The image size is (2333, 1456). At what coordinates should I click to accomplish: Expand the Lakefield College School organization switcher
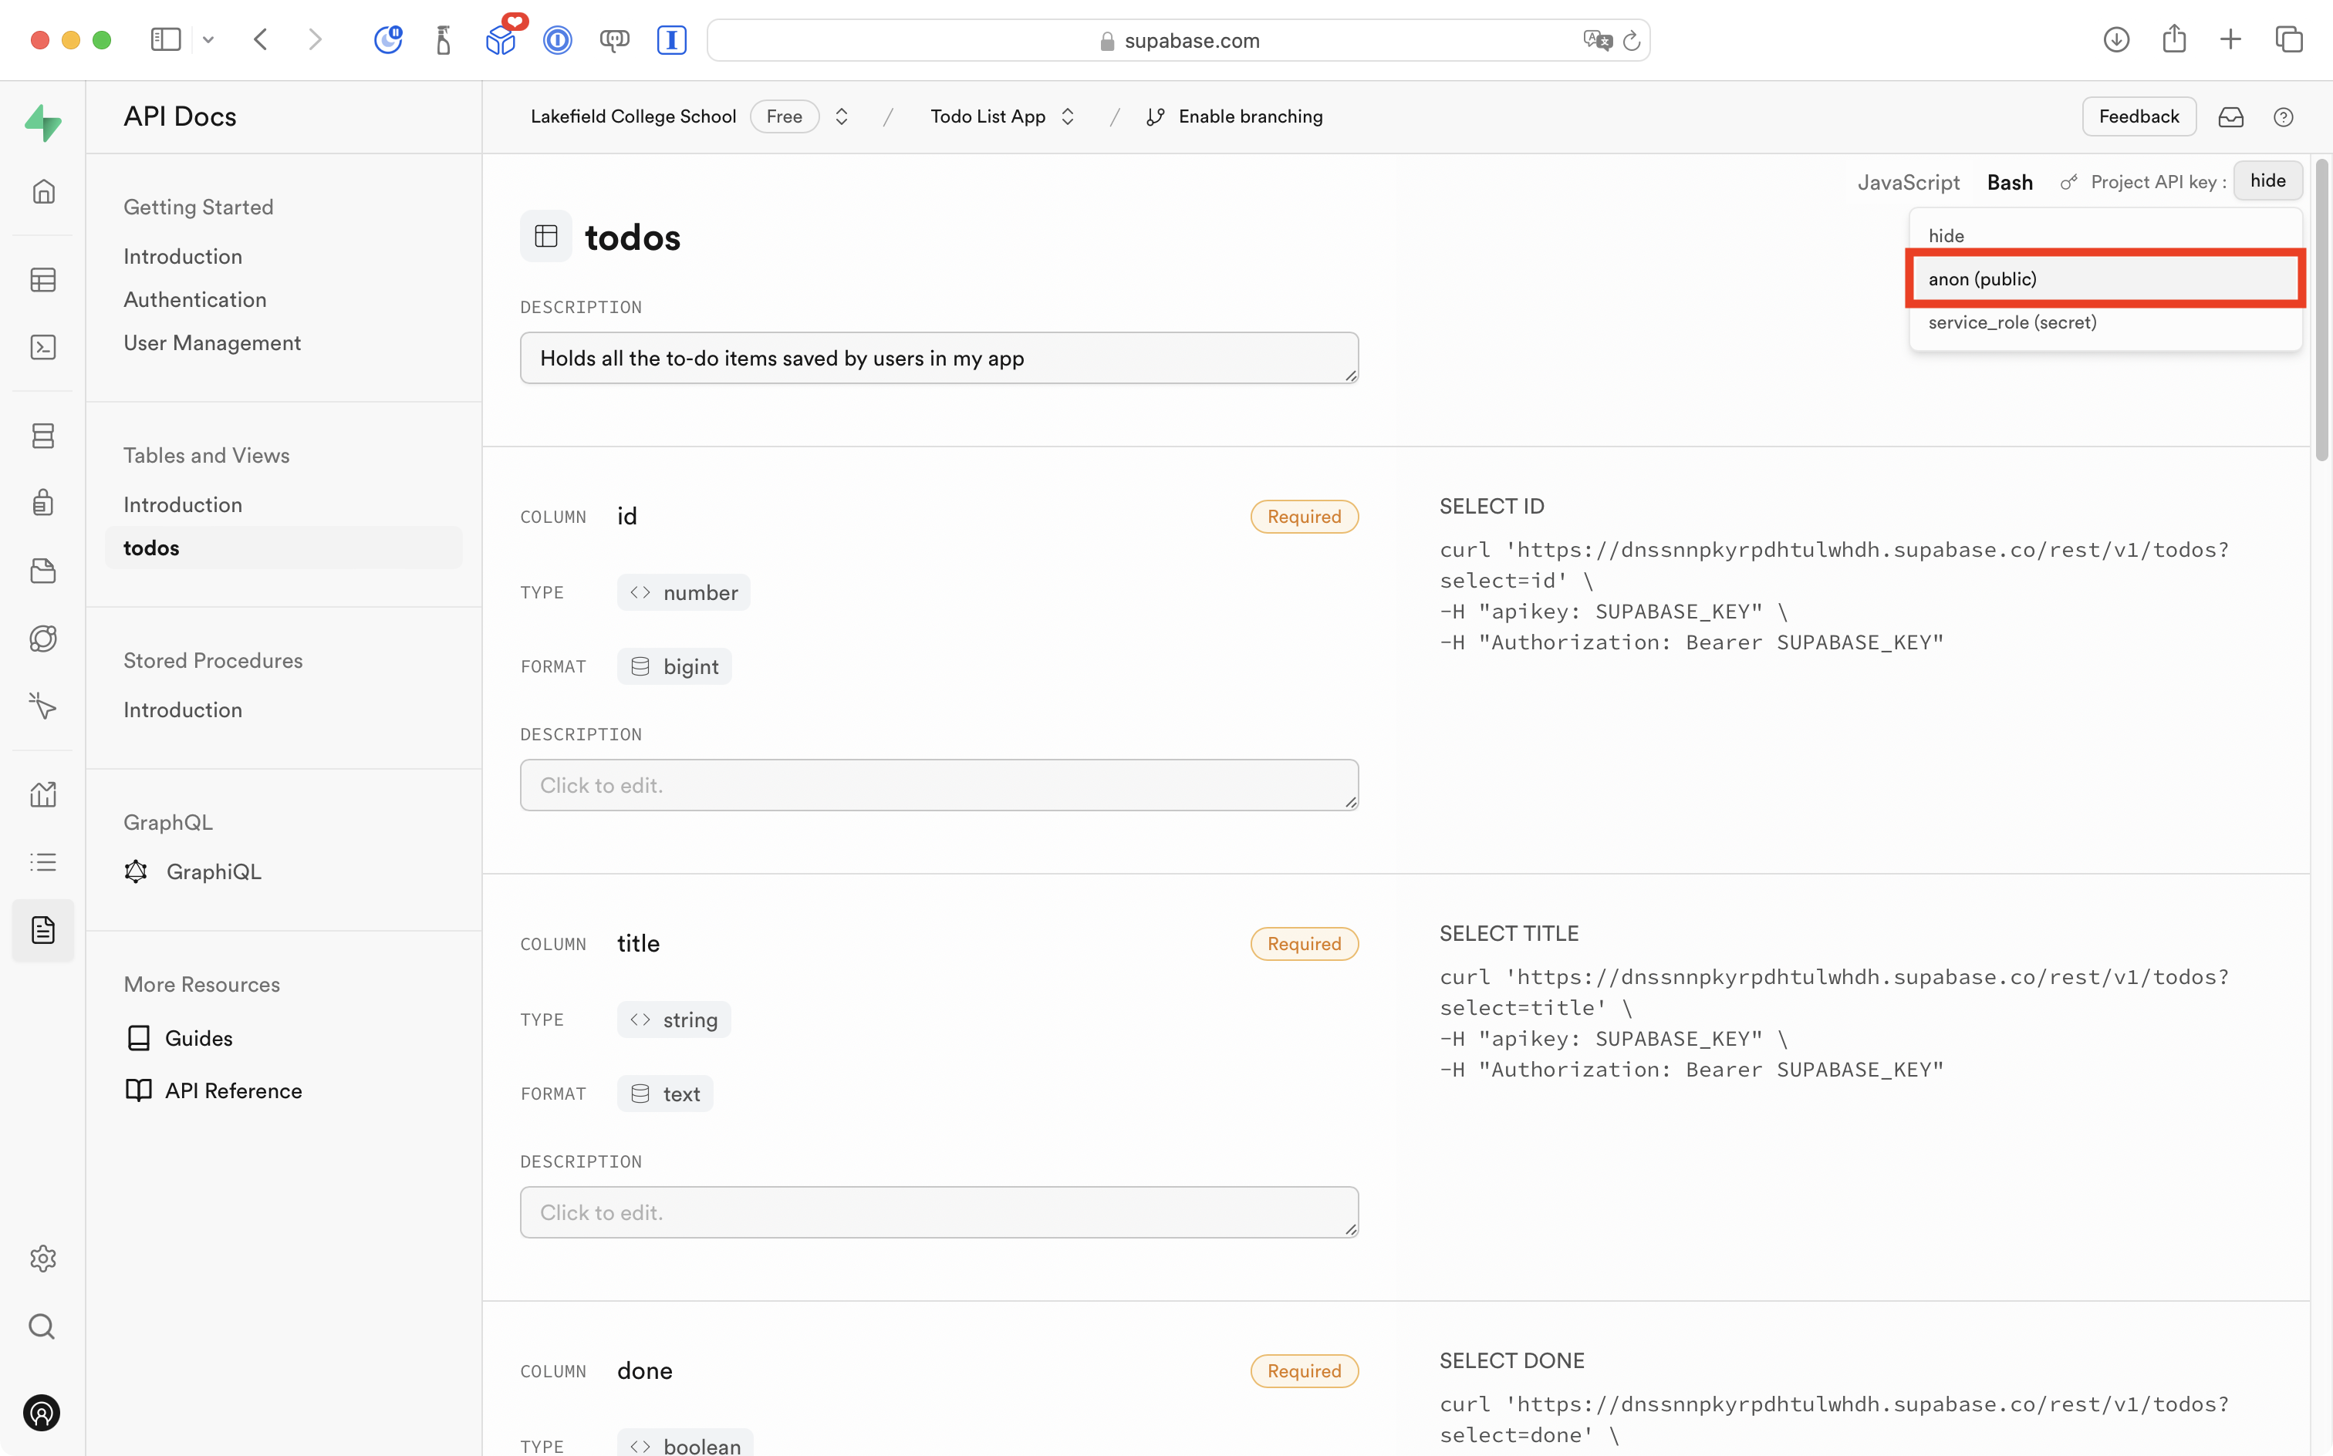[x=841, y=116]
